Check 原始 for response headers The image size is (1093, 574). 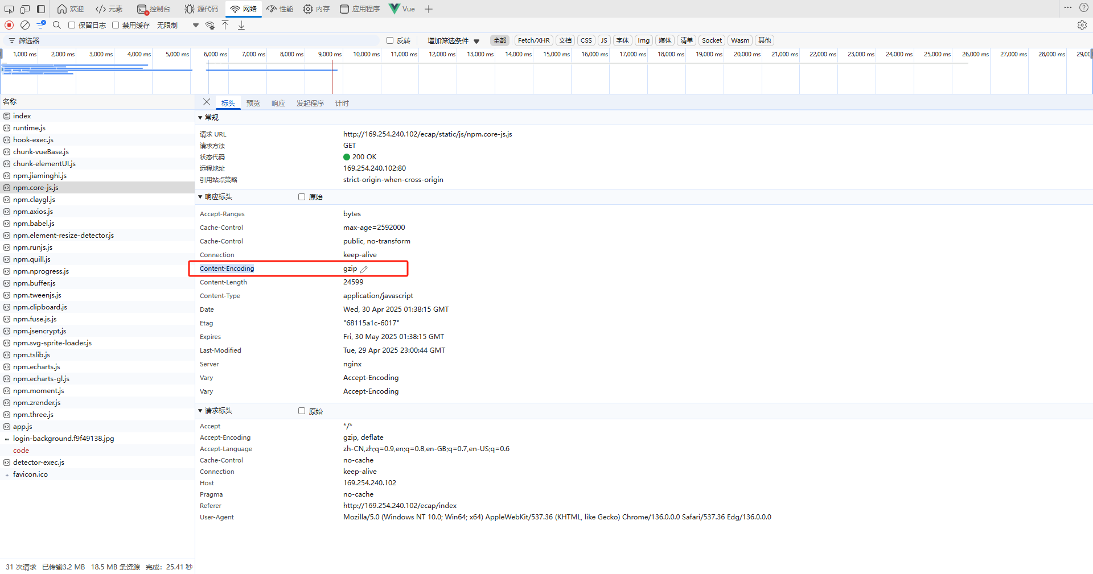point(302,197)
